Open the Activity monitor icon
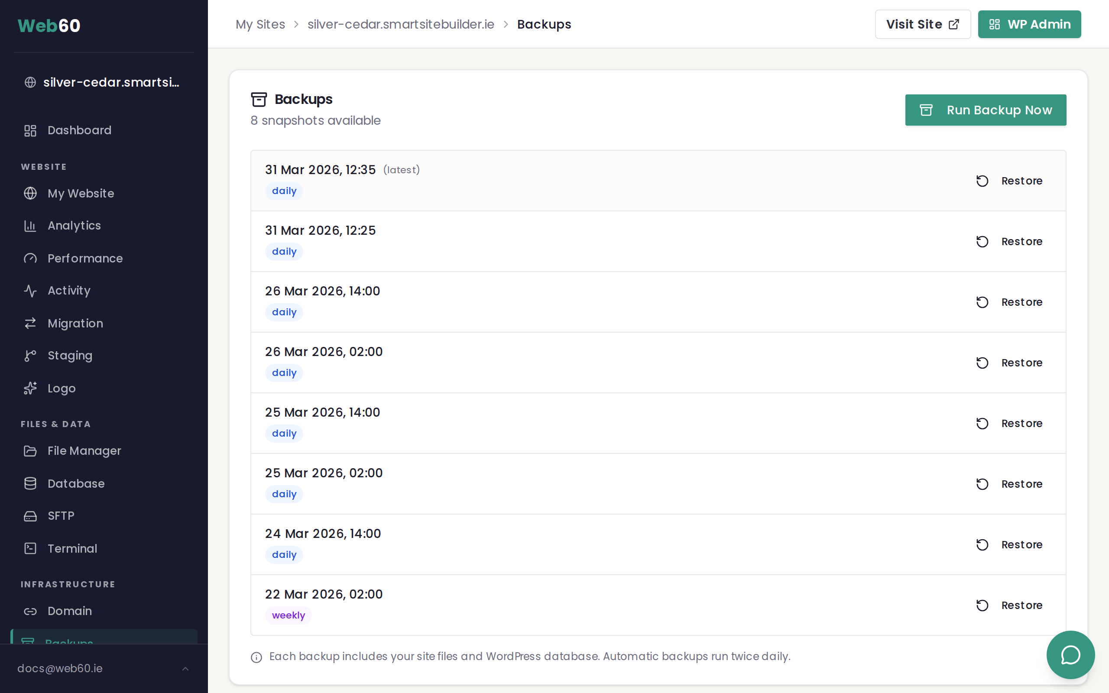The image size is (1109, 693). pos(30,290)
